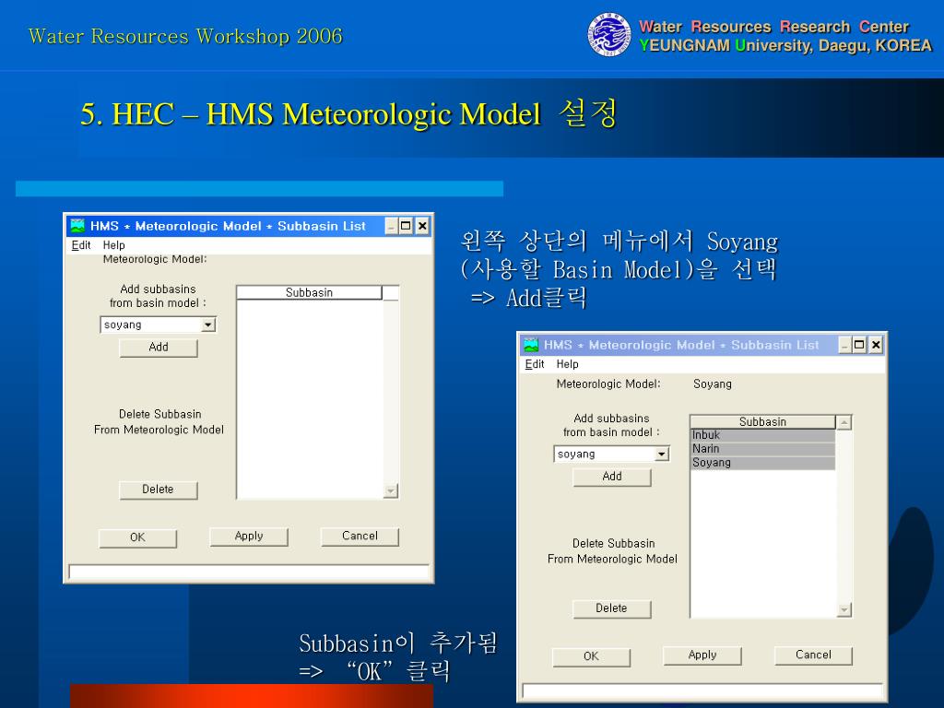Maximize the right HMS Subbasin List window

pos(859,346)
